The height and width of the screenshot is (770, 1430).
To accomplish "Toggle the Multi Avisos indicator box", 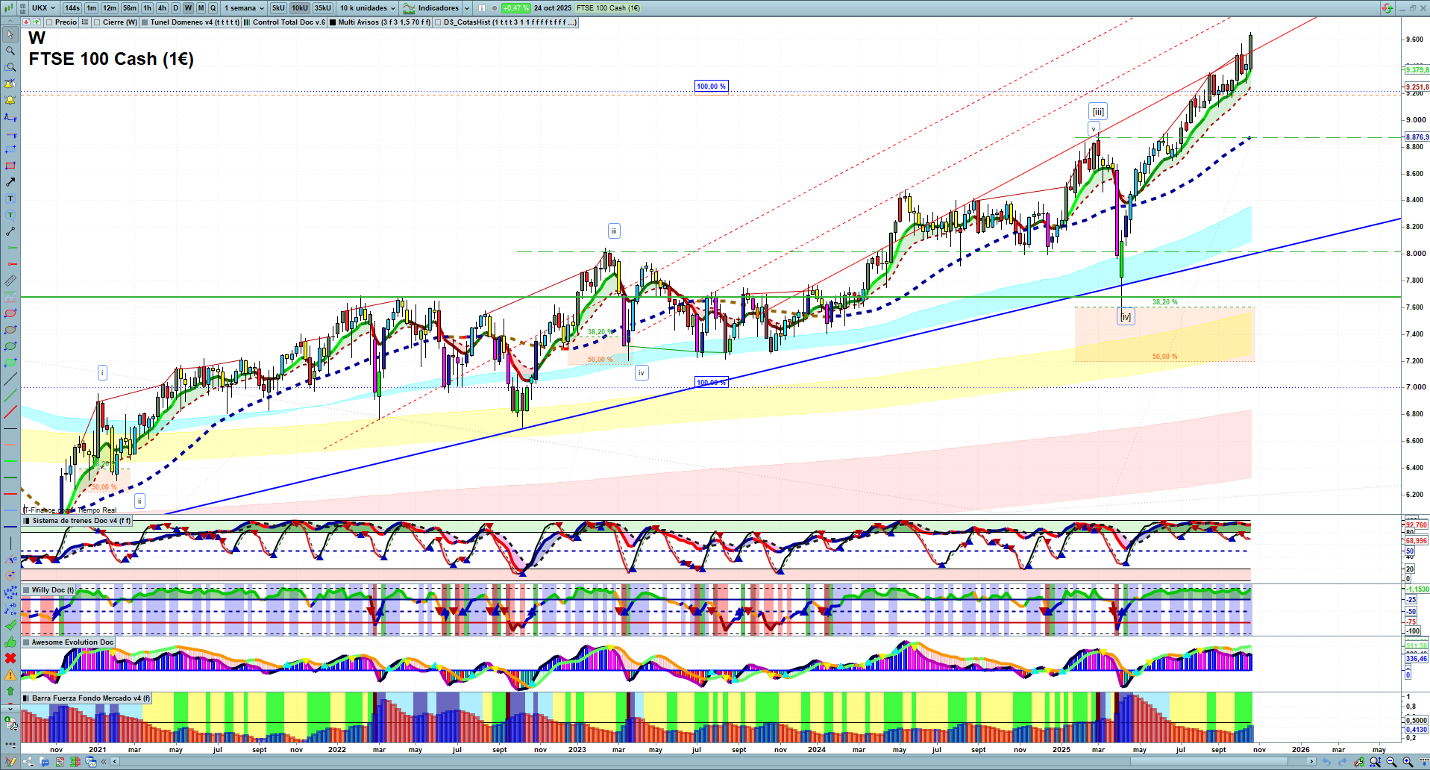I will 333,22.
